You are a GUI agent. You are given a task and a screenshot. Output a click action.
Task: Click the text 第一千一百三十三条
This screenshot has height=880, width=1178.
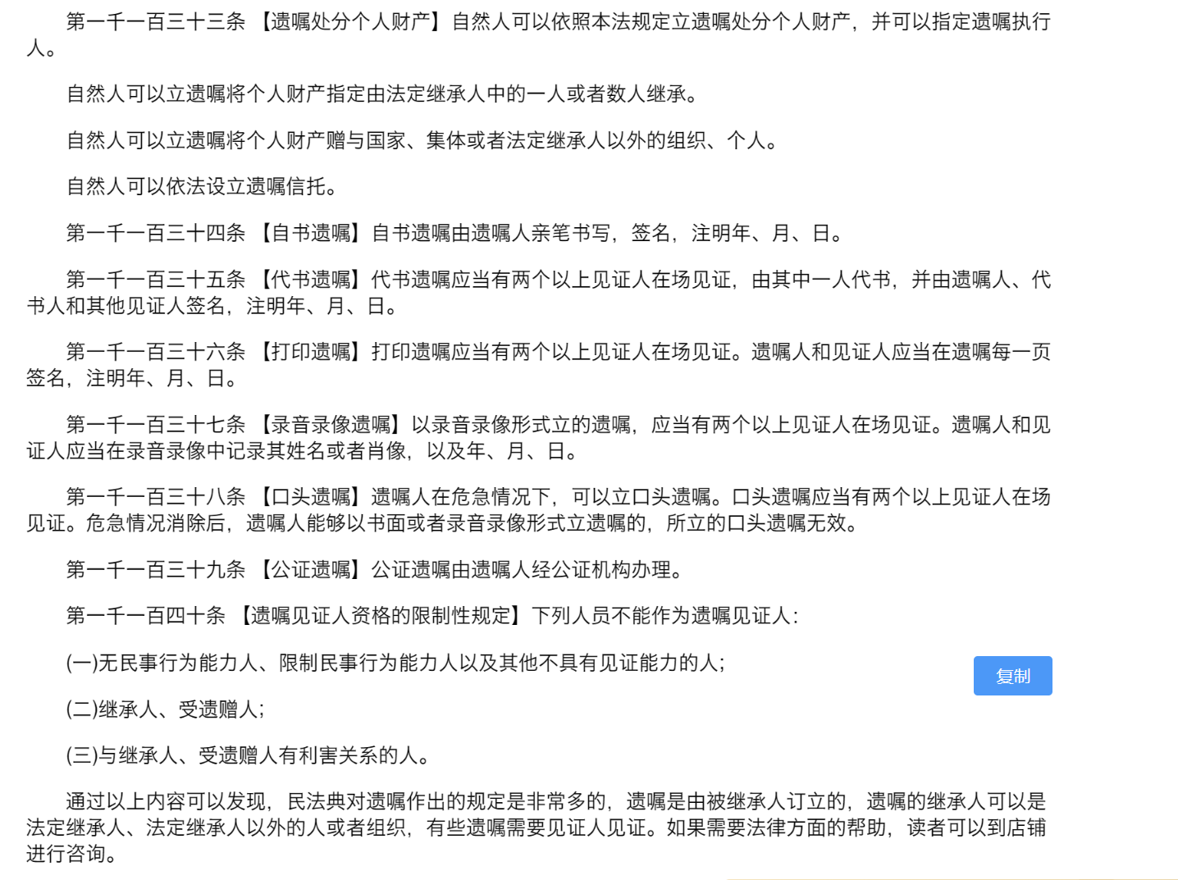click(156, 22)
